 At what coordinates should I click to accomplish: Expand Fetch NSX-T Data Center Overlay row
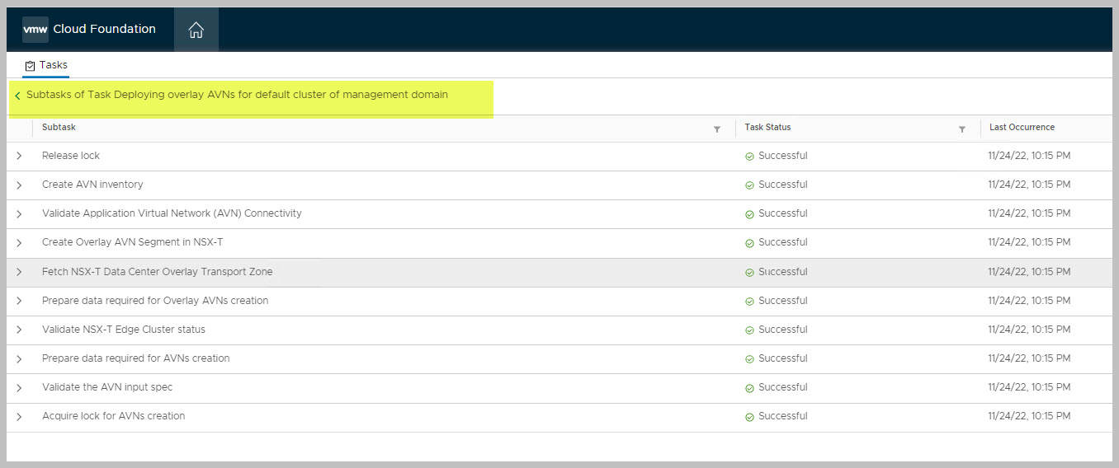pyautogui.click(x=19, y=272)
